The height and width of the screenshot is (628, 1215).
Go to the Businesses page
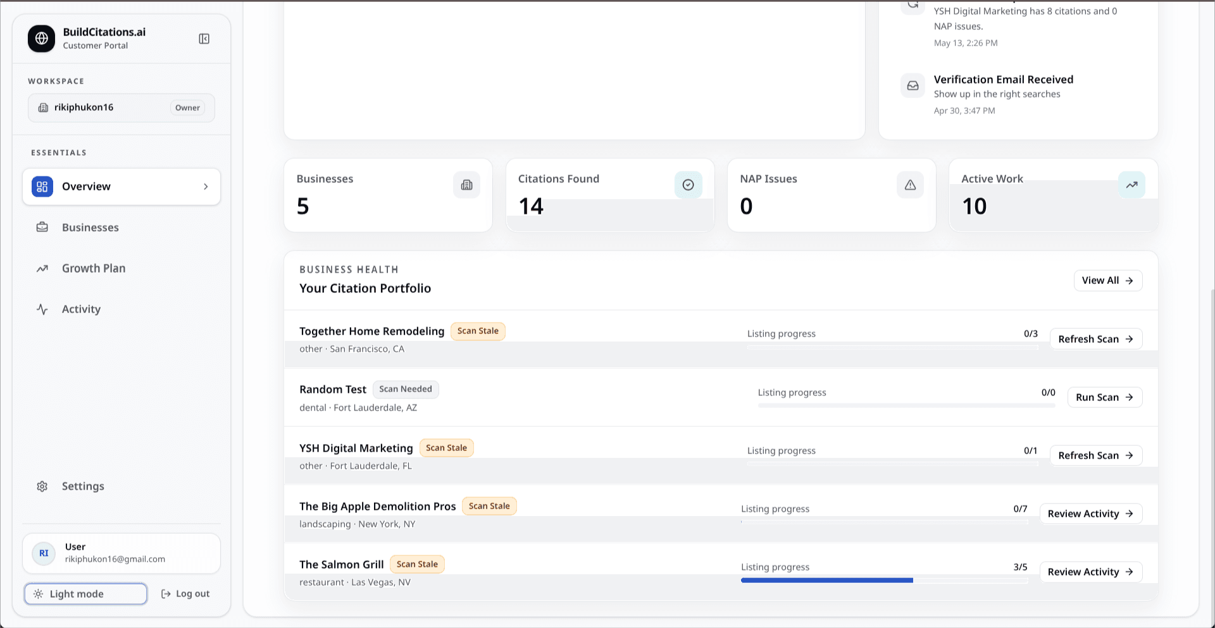pos(121,227)
